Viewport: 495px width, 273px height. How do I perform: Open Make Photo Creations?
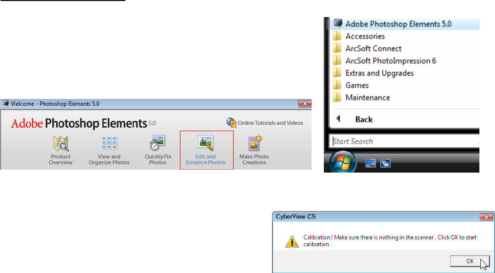[254, 151]
